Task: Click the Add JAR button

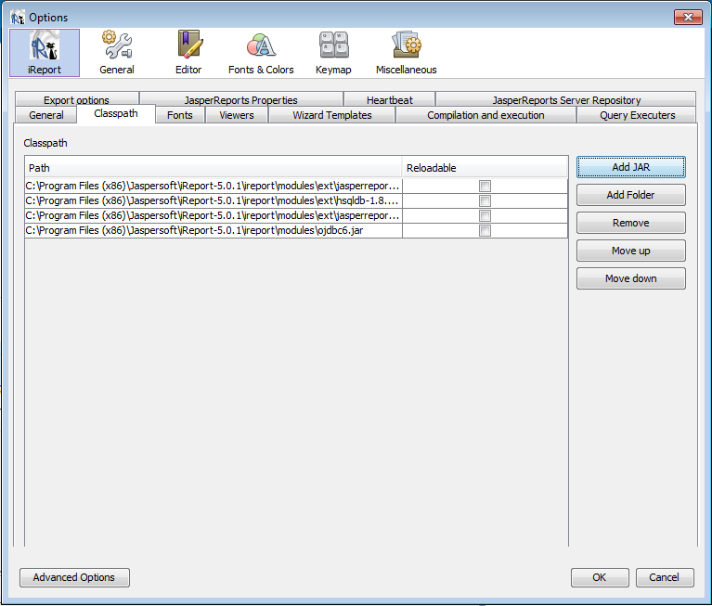Action: click(630, 167)
